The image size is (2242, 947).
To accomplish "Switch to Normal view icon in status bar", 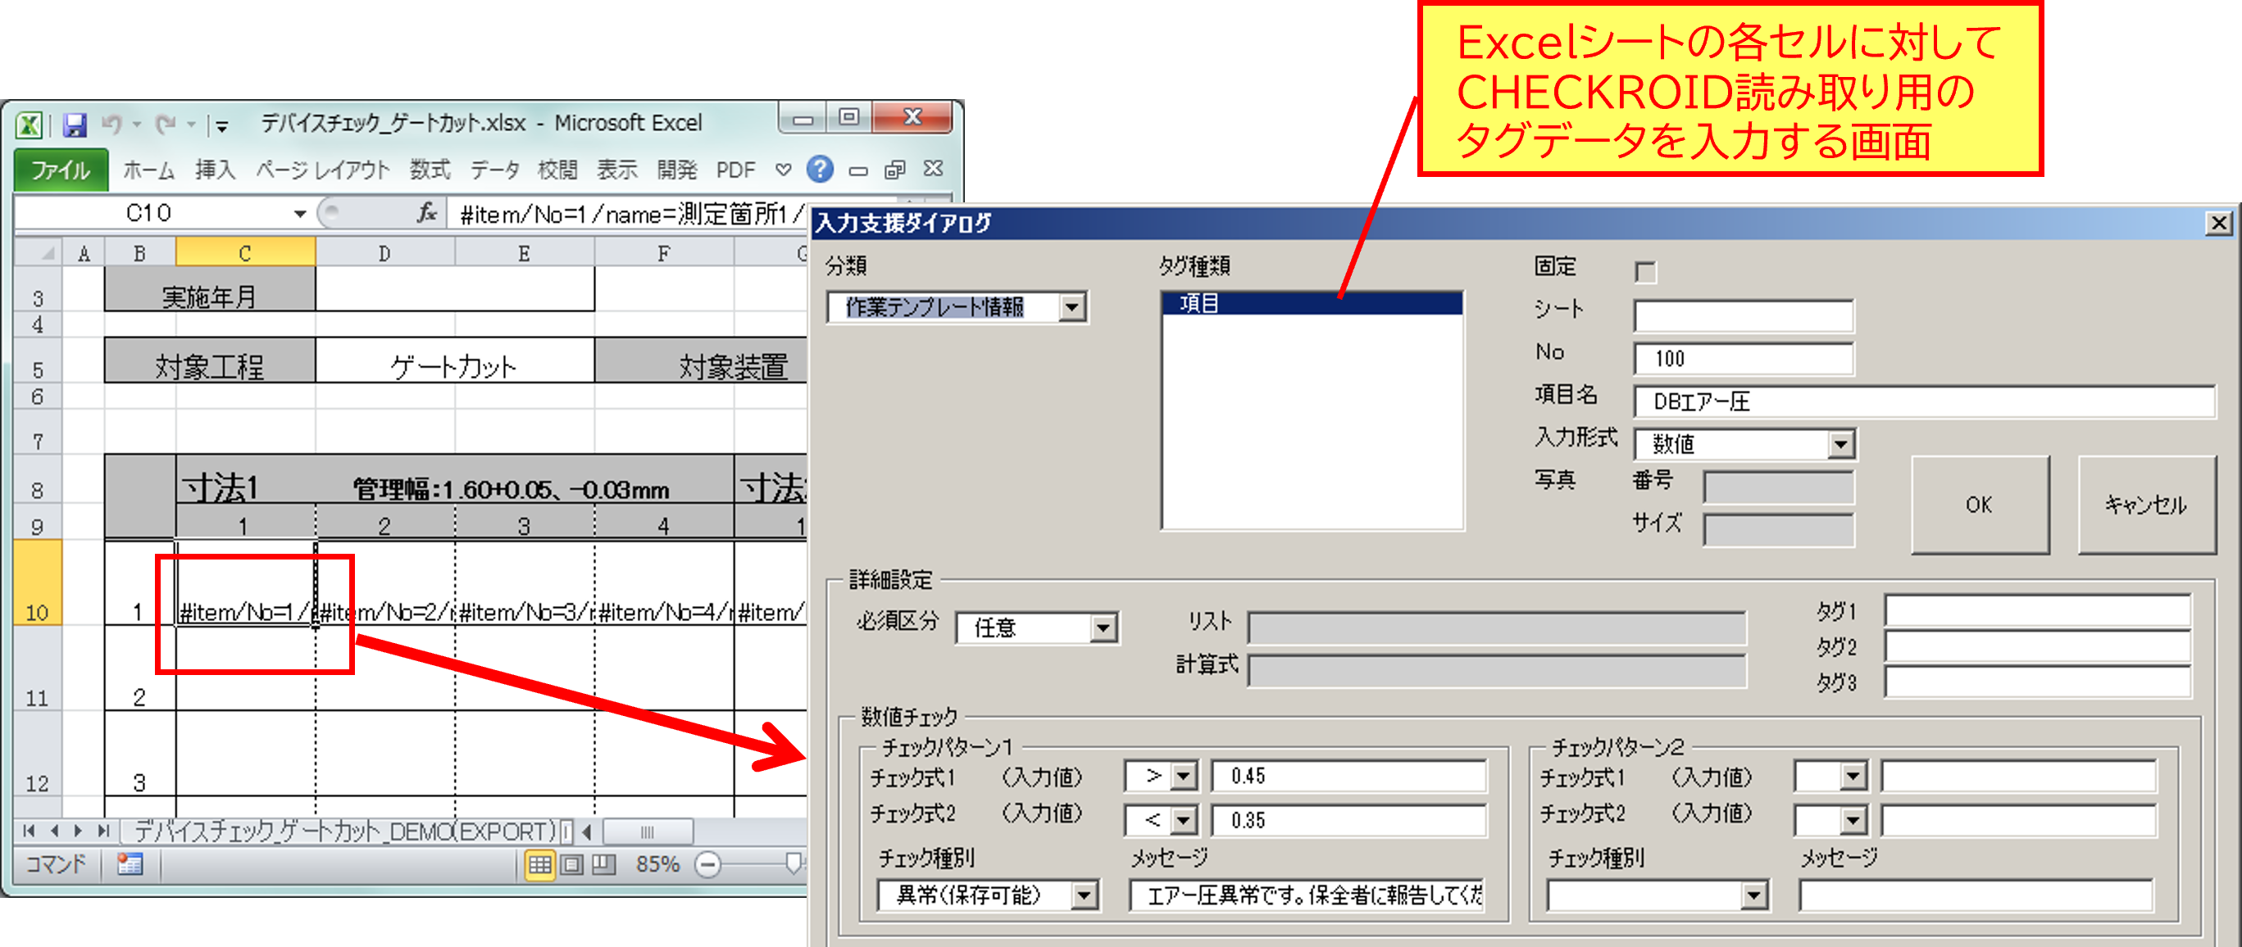I will pyautogui.click(x=539, y=864).
